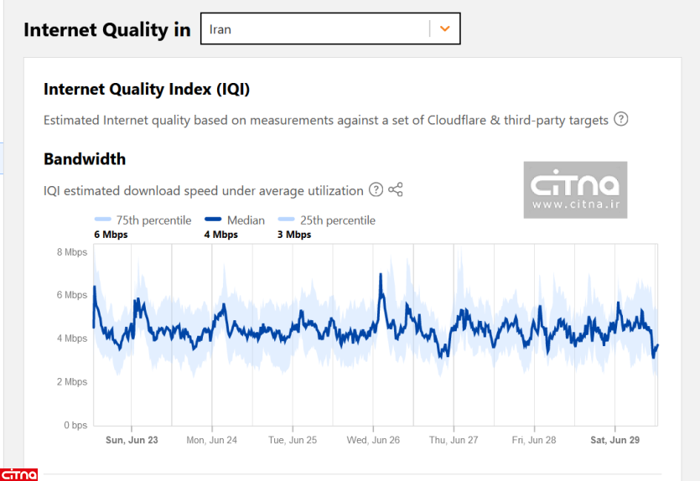Screen dimensions: 700x481
Task: Click the Median line color swatch
Action: (x=213, y=220)
